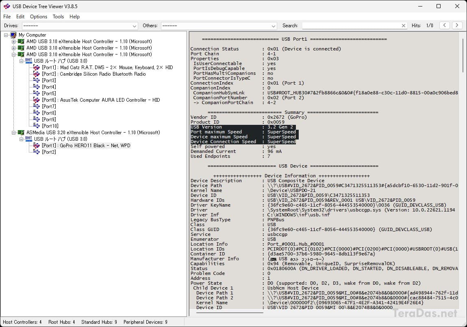Select the first AMD USB 3.10 eXtensible Host Controller label
Image resolution: width=467 pixels, height=327 pixels.
click(x=89, y=41)
